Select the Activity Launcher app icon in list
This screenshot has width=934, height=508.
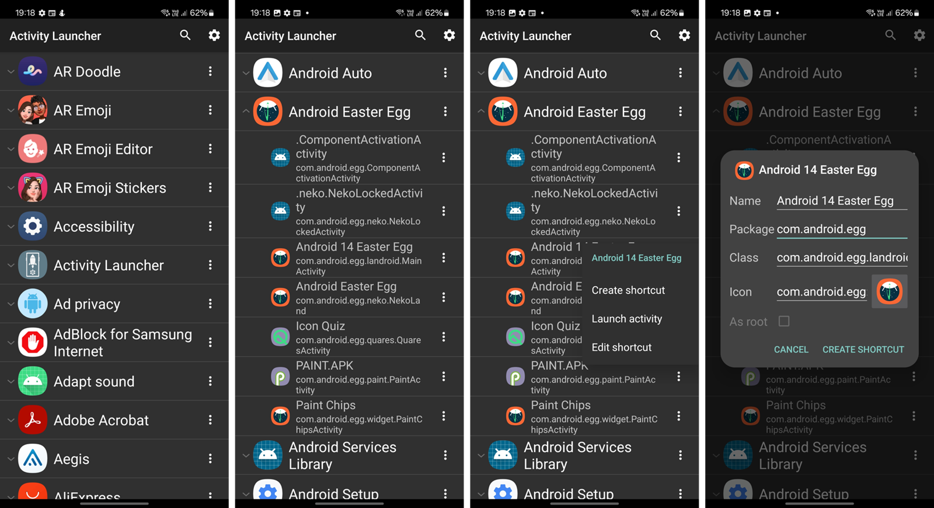[33, 265]
